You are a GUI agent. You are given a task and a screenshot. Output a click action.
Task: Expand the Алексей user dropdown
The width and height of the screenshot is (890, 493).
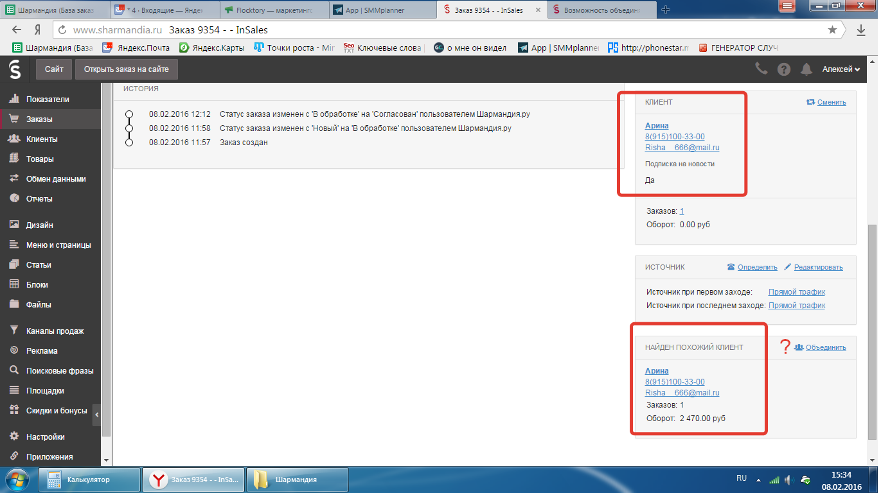(x=841, y=69)
